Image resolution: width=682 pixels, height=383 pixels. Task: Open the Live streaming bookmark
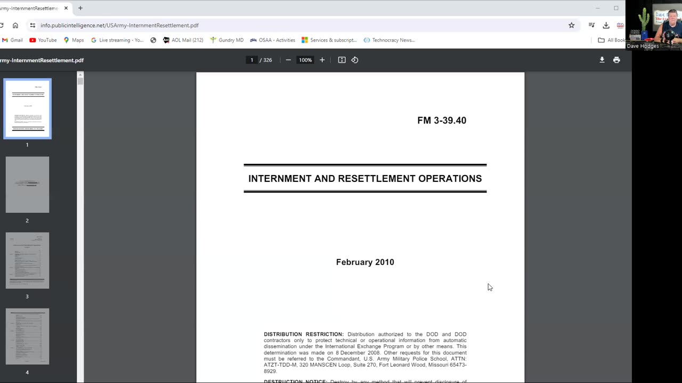tap(117, 40)
